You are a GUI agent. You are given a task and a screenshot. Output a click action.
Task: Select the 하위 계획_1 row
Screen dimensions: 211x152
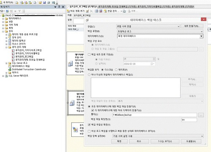click(x=76, y=30)
